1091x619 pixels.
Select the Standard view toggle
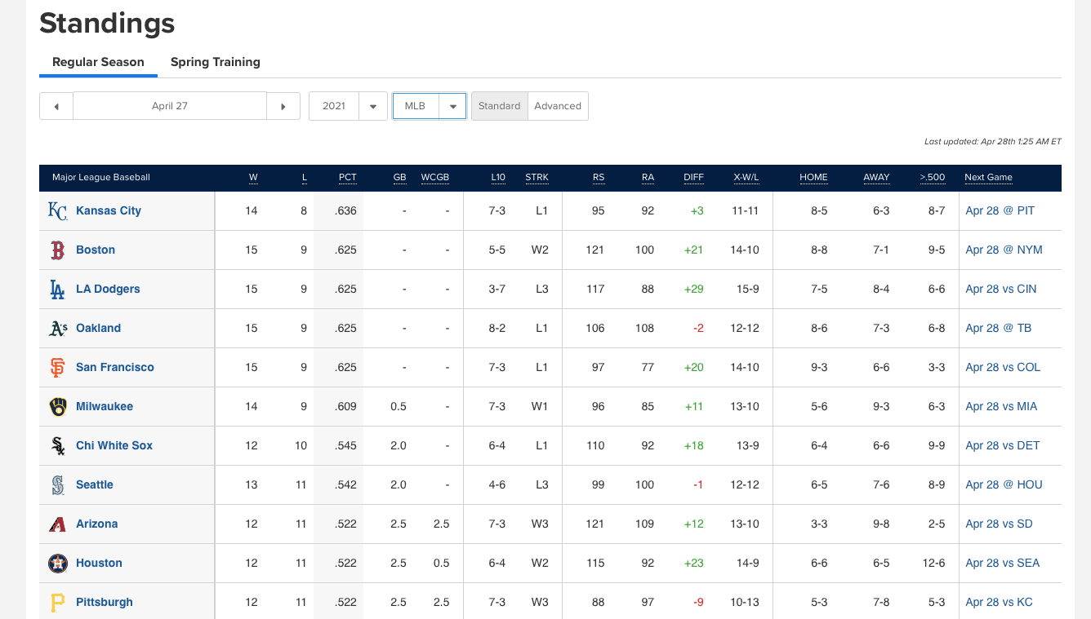(x=500, y=106)
